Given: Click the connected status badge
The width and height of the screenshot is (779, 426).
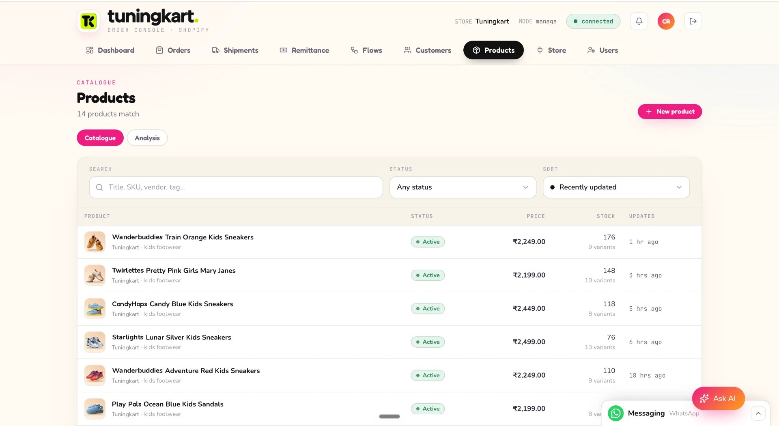Looking at the screenshot, I should 593,21.
